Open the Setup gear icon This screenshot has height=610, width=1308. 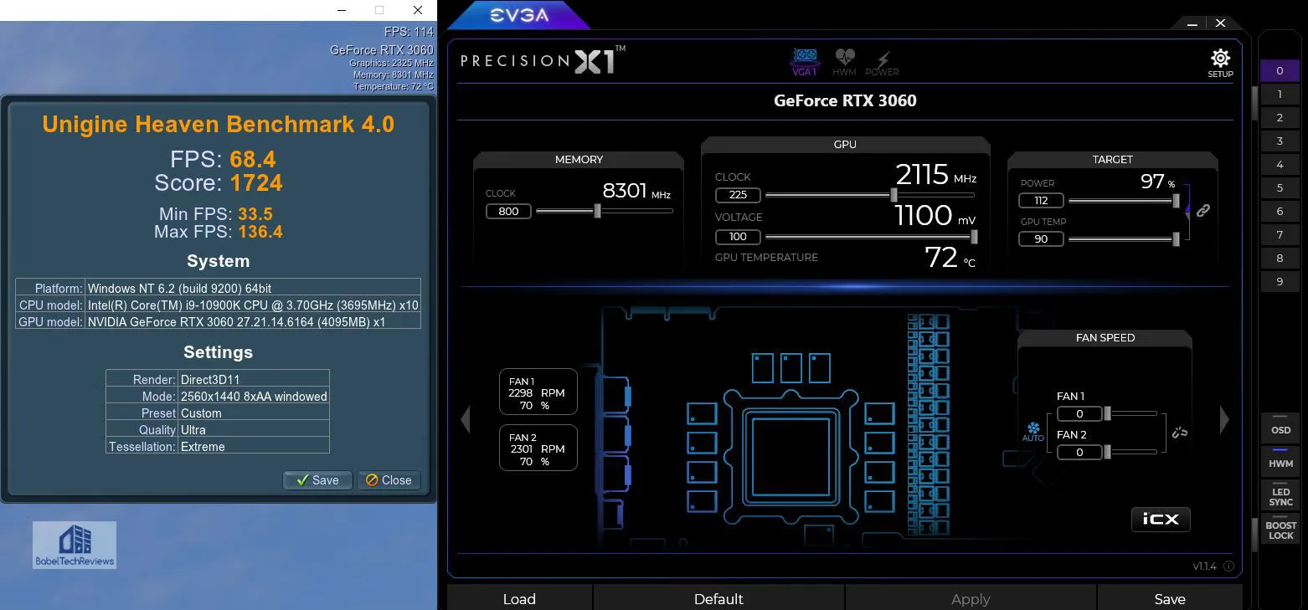pos(1220,59)
